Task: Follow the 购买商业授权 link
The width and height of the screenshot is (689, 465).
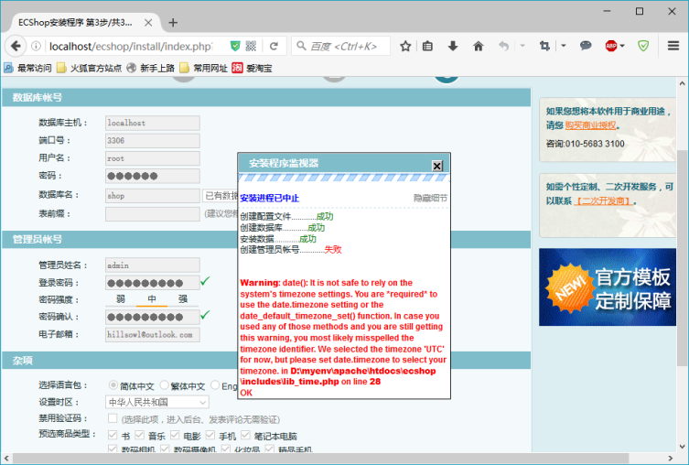Action: (x=590, y=125)
